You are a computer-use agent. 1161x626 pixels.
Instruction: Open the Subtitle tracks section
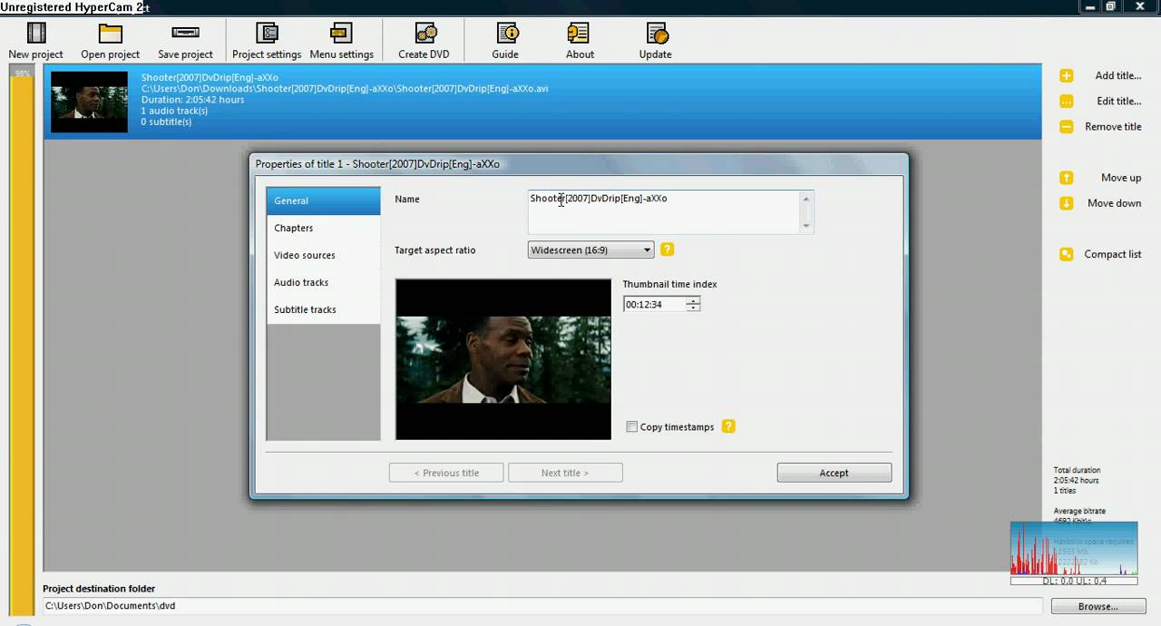click(x=323, y=309)
